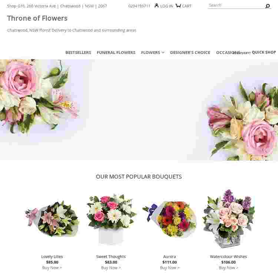The height and width of the screenshot is (278, 278).
Task: Expand the Flowers dropdown menu
Action: click(x=152, y=53)
